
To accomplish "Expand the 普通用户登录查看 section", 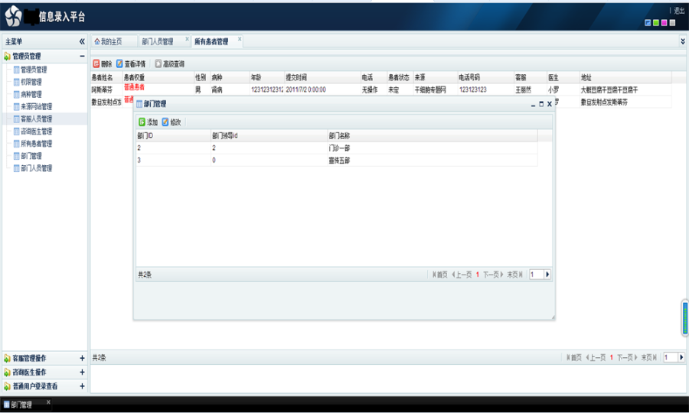I will 82,386.
